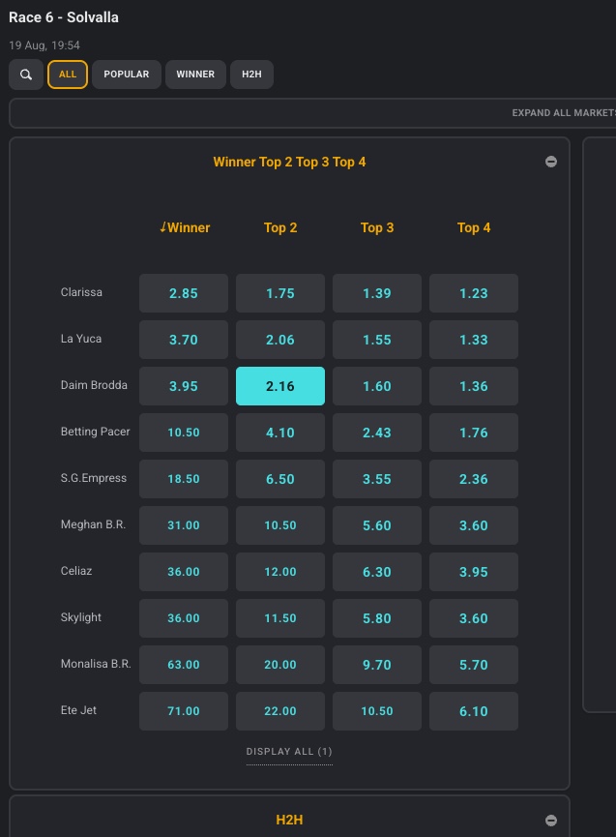Choose Meghan B.R. Top 3 odds 5.60

(x=377, y=525)
